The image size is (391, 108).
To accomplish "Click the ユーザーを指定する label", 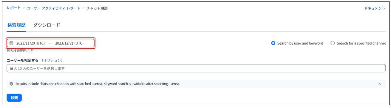I will click(22, 60).
